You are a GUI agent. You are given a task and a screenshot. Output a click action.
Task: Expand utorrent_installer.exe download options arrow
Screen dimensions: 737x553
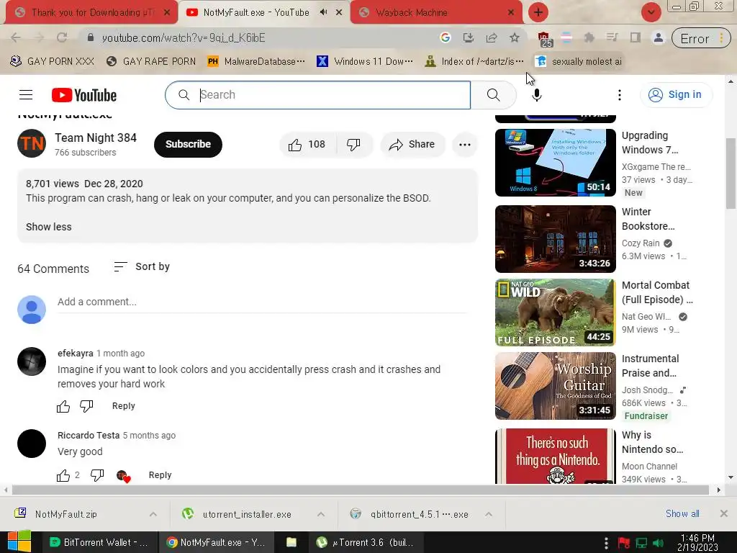320,514
